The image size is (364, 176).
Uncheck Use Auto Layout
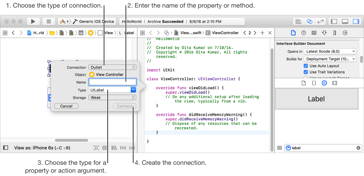306,66
